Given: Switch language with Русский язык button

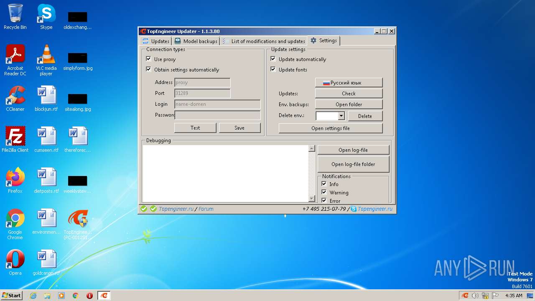Looking at the screenshot, I should (349, 82).
